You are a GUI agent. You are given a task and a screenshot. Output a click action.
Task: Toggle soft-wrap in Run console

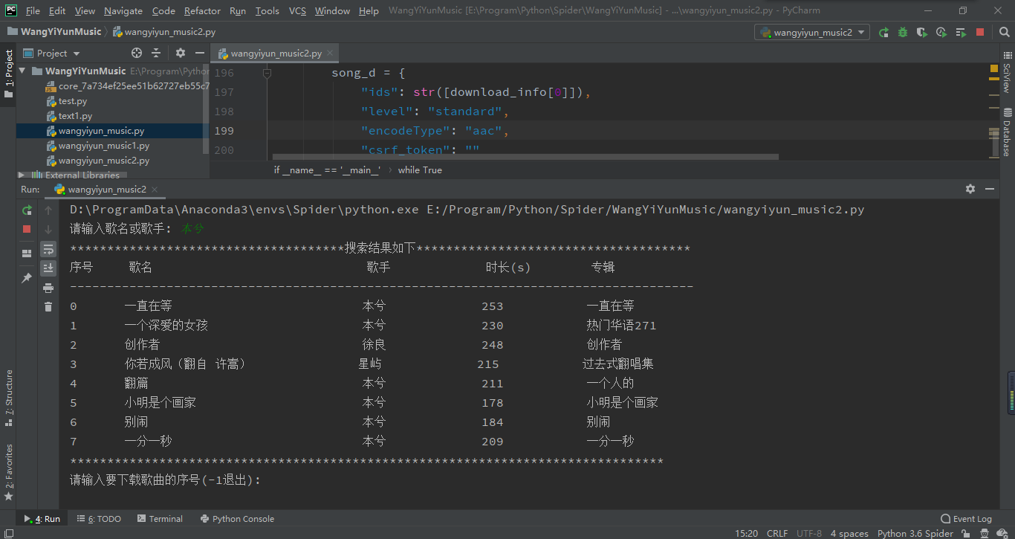pyautogui.click(x=48, y=249)
